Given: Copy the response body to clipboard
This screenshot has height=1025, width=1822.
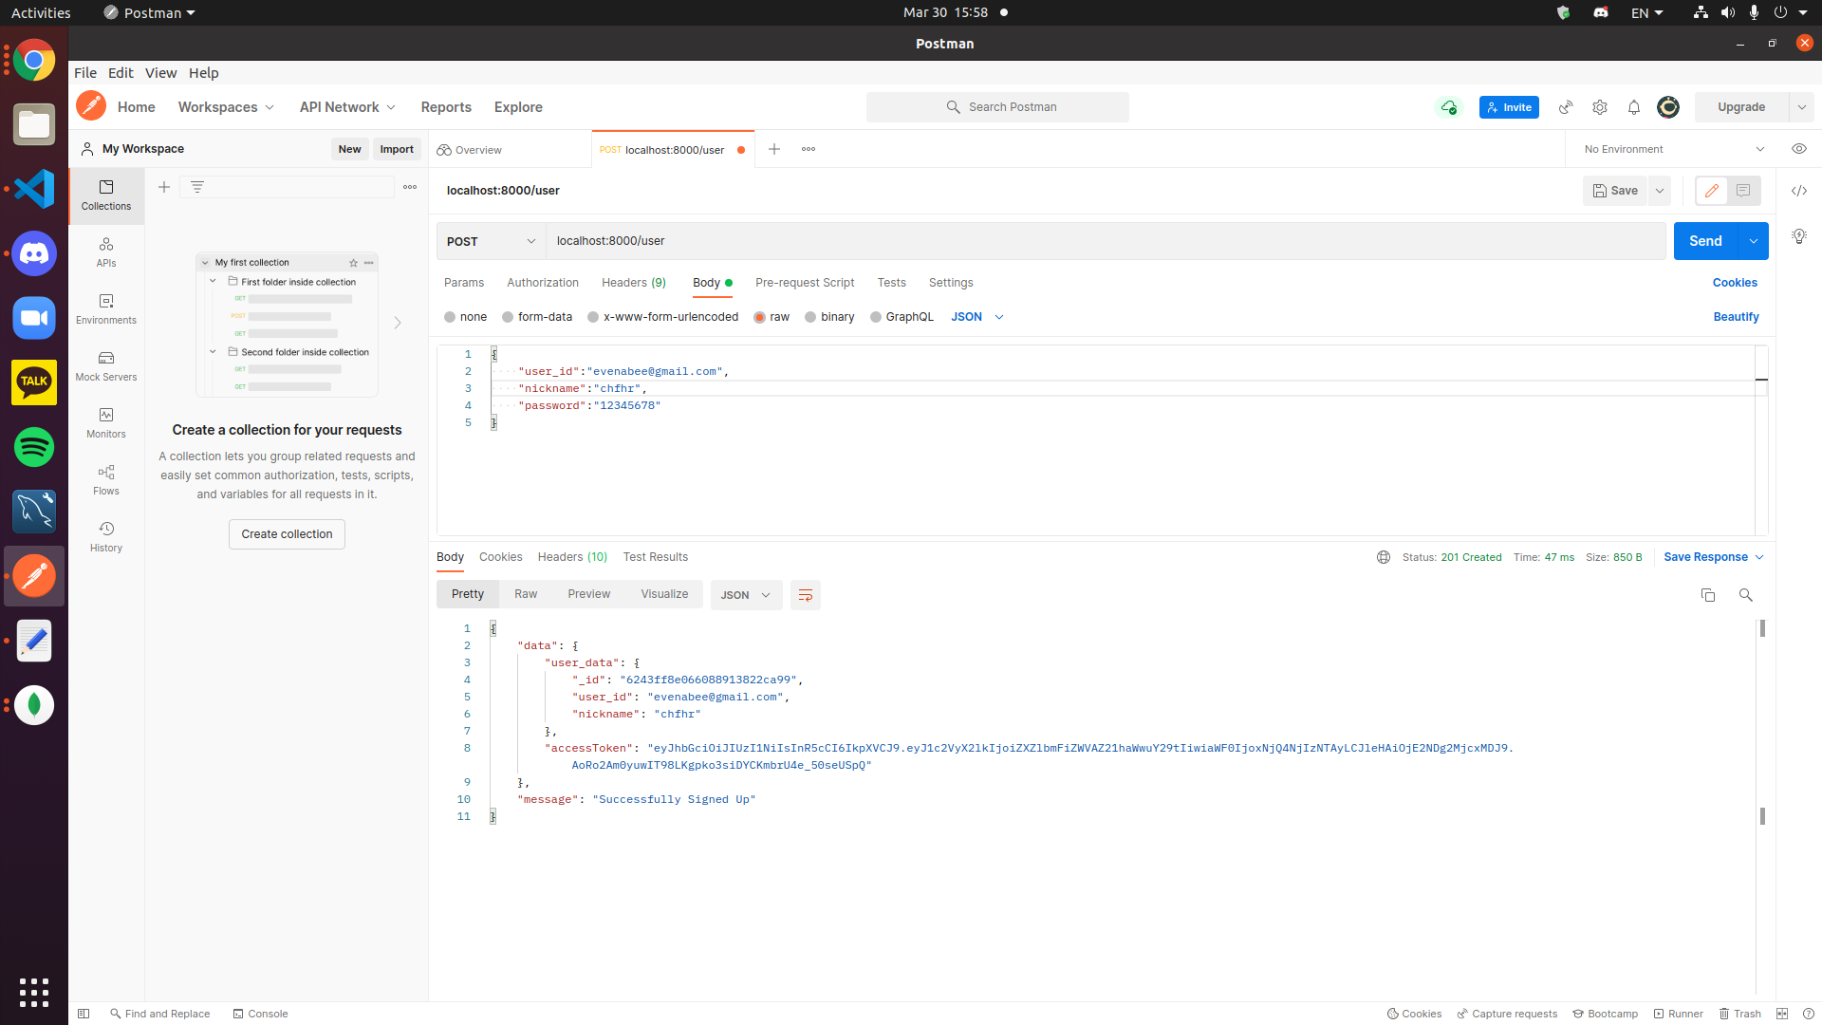Looking at the screenshot, I should pyautogui.click(x=1708, y=595).
